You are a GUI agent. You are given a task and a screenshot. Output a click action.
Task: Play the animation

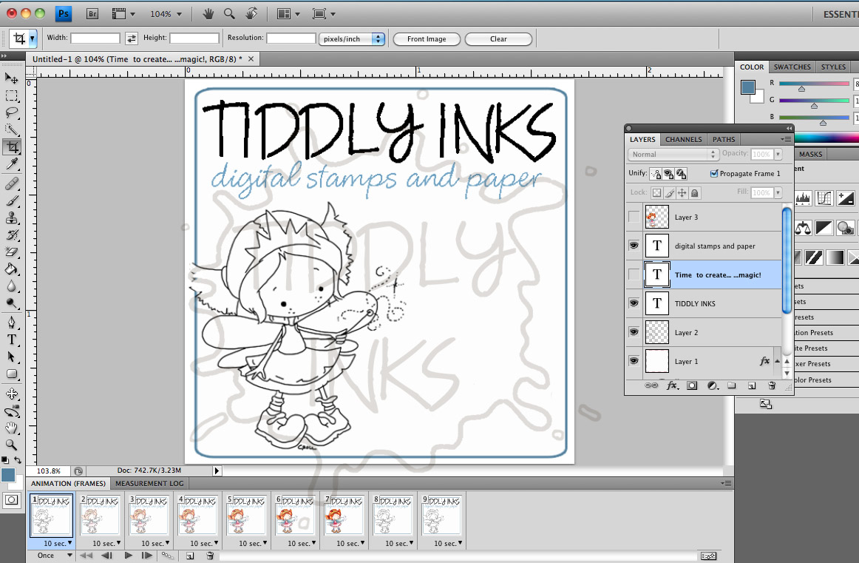[x=128, y=556]
